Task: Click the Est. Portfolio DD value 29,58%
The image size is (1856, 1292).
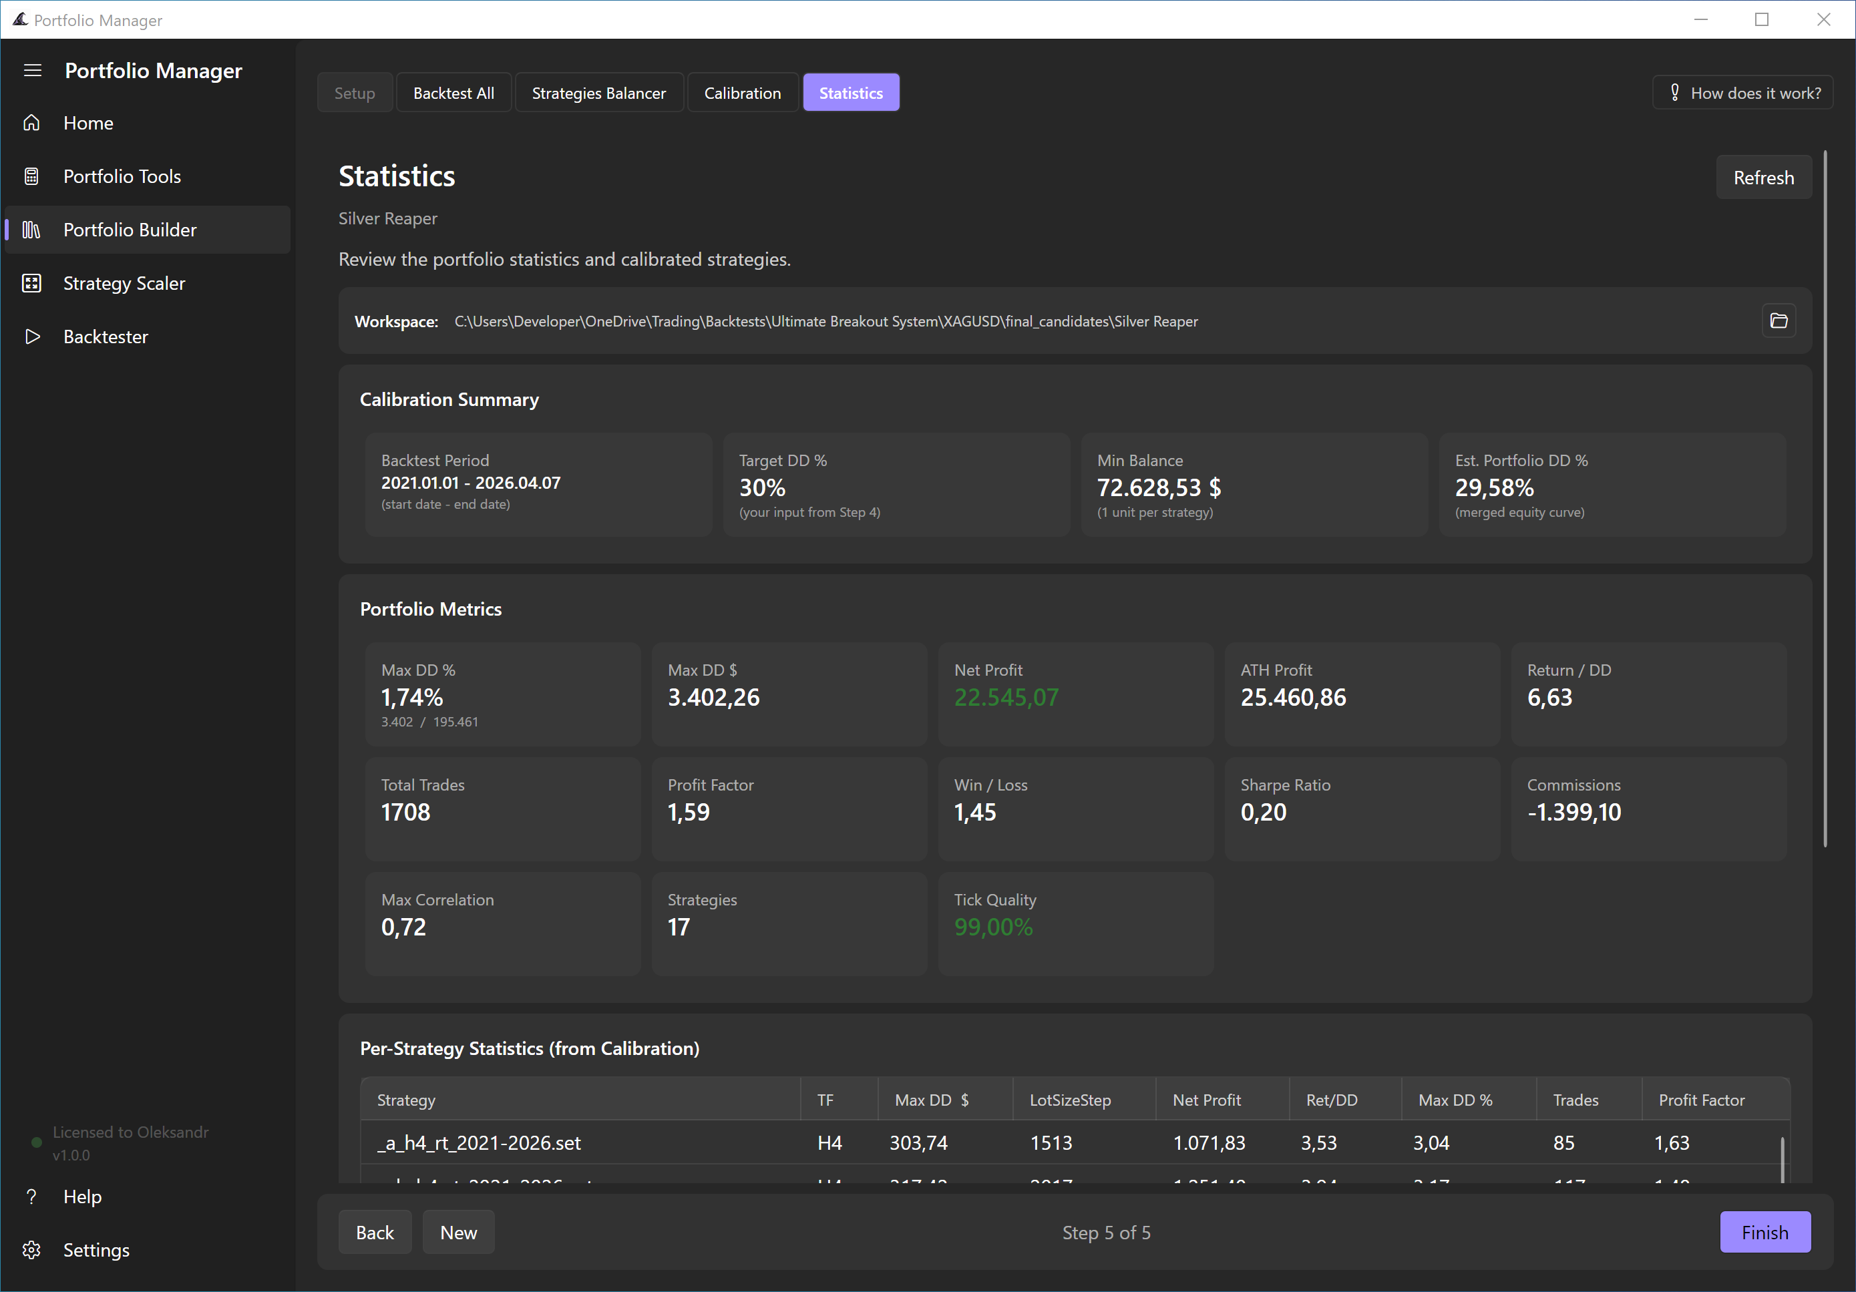Action: [x=1494, y=488]
